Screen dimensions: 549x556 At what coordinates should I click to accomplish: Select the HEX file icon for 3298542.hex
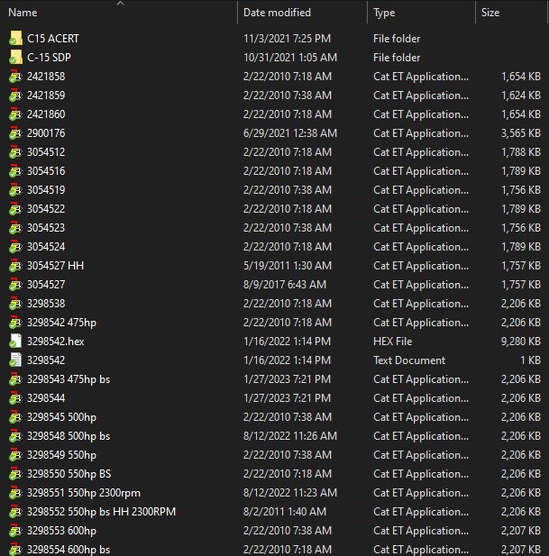click(15, 342)
